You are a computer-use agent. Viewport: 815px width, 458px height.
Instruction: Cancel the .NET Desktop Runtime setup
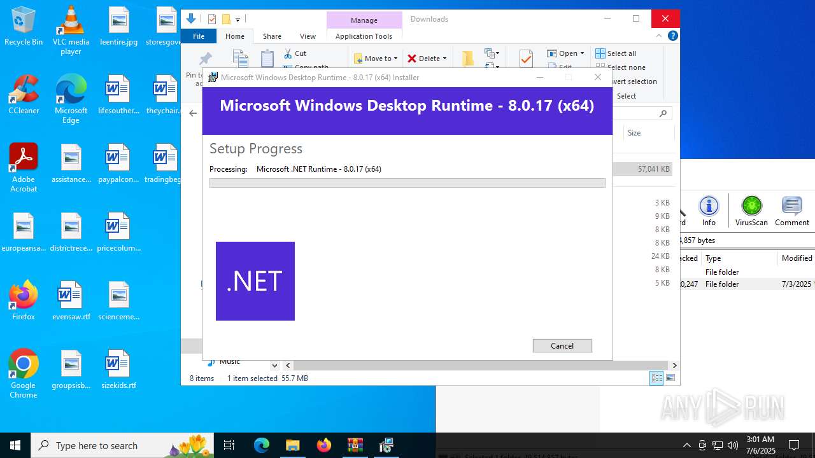562,345
